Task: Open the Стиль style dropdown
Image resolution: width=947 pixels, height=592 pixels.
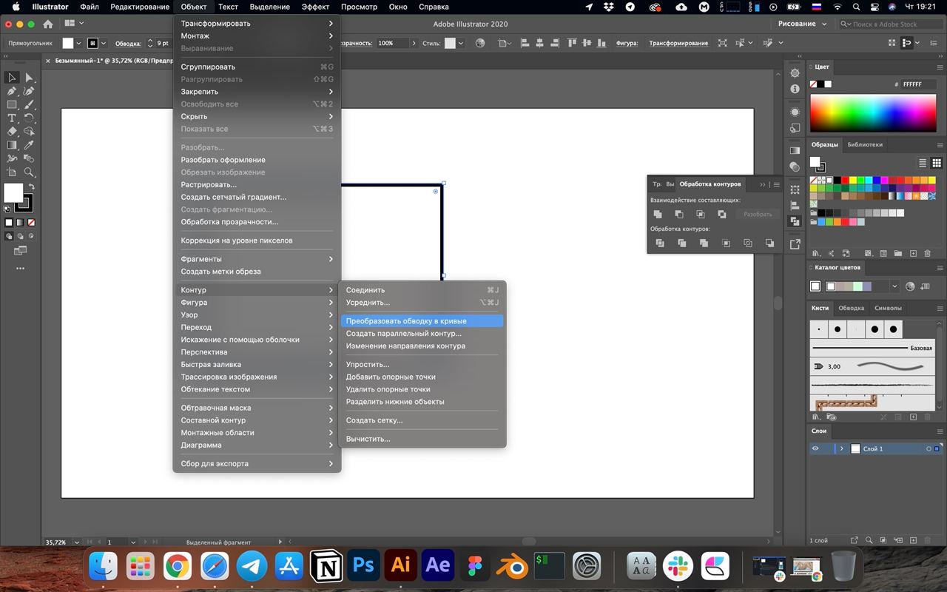Action: coord(461,44)
